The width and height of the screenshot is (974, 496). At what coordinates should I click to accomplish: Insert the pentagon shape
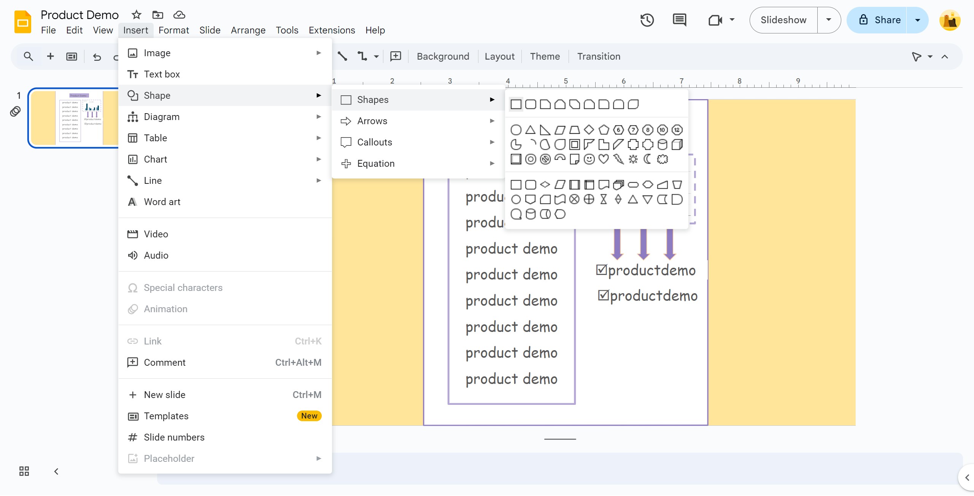pos(604,130)
